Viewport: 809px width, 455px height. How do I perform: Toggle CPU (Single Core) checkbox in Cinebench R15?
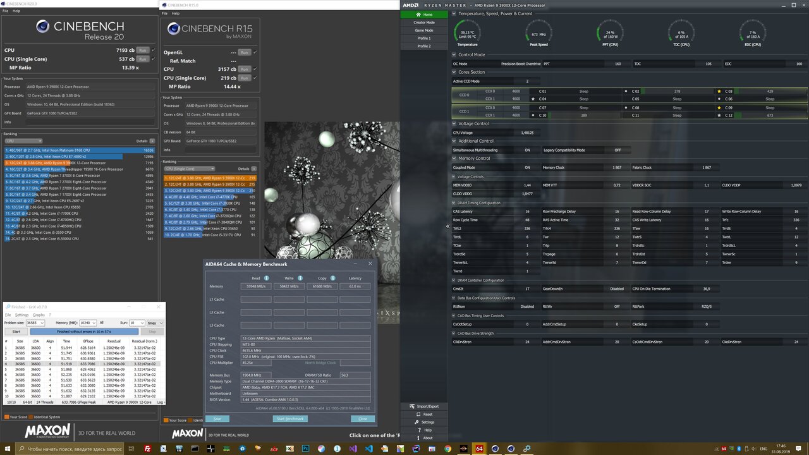[255, 78]
